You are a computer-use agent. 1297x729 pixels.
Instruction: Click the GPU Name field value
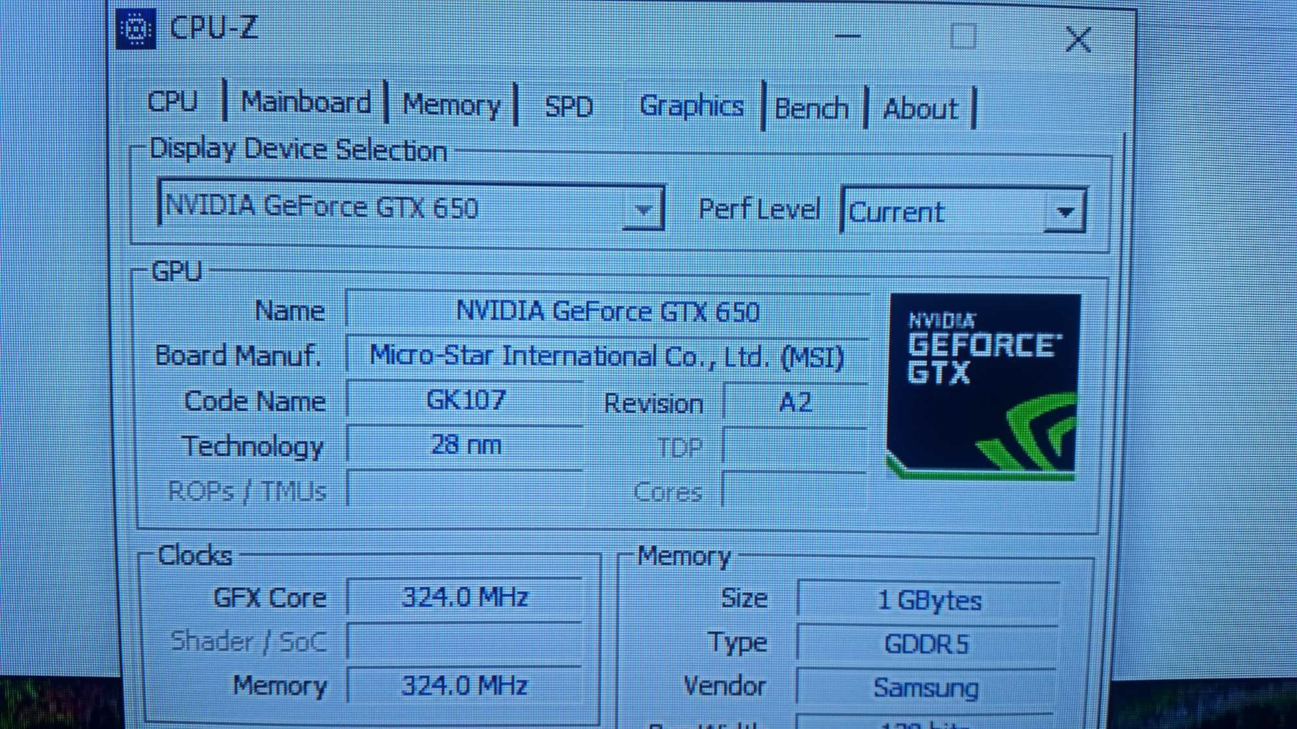[x=608, y=311]
